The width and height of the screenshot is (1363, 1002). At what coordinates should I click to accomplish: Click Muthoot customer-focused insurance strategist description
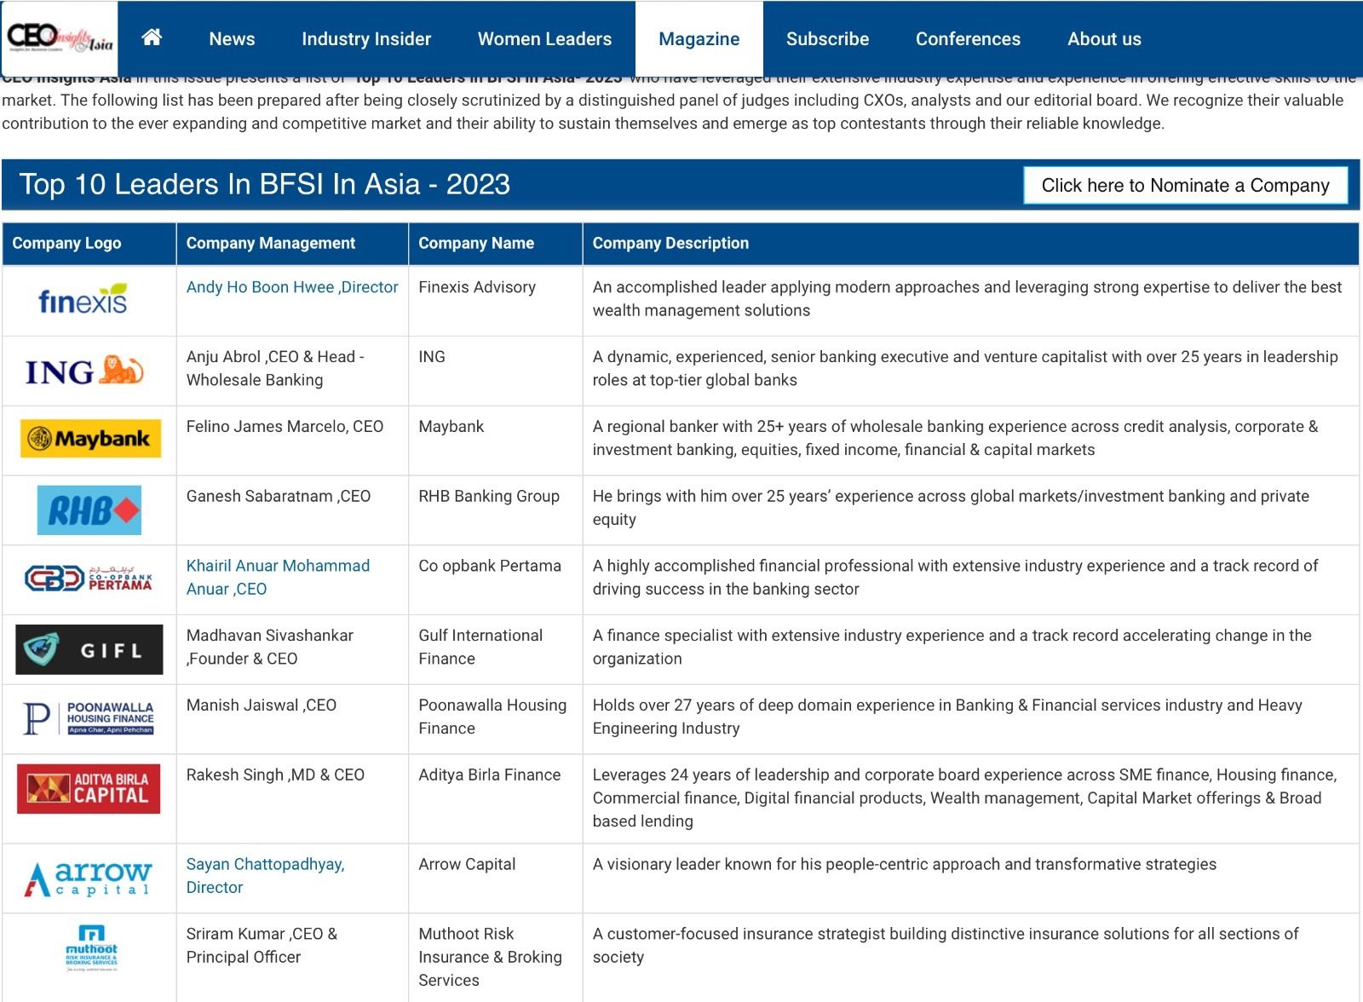point(946,945)
